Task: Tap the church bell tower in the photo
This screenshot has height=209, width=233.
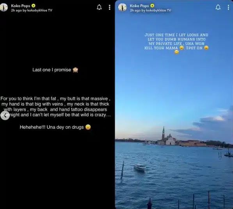Action: [163, 133]
